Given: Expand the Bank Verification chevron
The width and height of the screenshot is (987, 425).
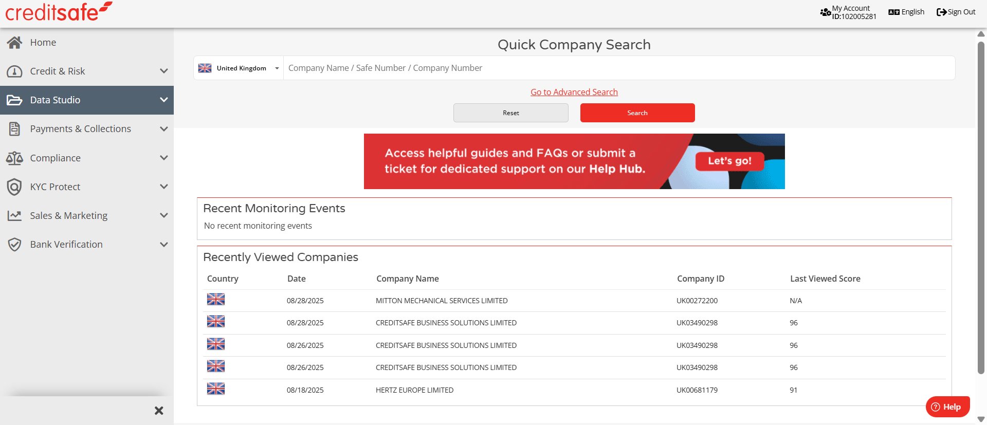Looking at the screenshot, I should tap(164, 245).
